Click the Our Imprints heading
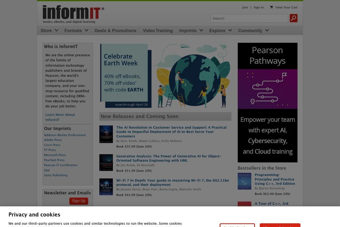The image size is (340, 227). (x=58, y=128)
